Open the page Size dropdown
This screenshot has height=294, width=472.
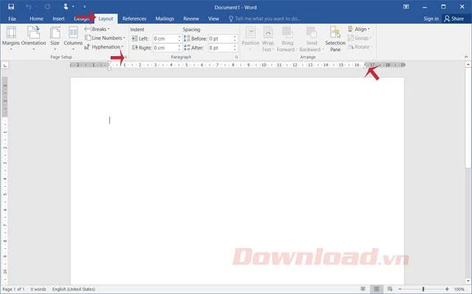tap(55, 38)
